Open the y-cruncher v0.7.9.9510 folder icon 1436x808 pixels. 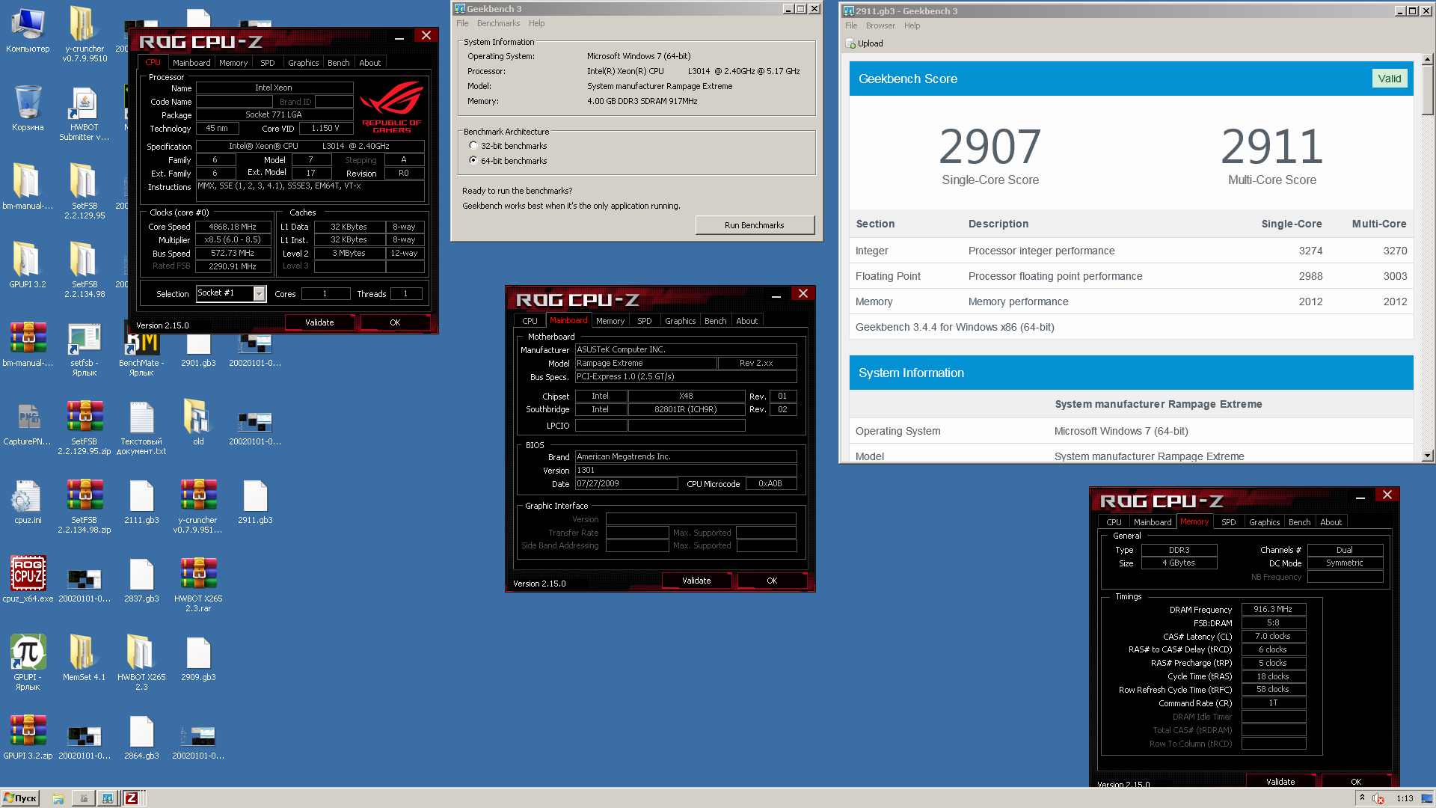click(85, 34)
